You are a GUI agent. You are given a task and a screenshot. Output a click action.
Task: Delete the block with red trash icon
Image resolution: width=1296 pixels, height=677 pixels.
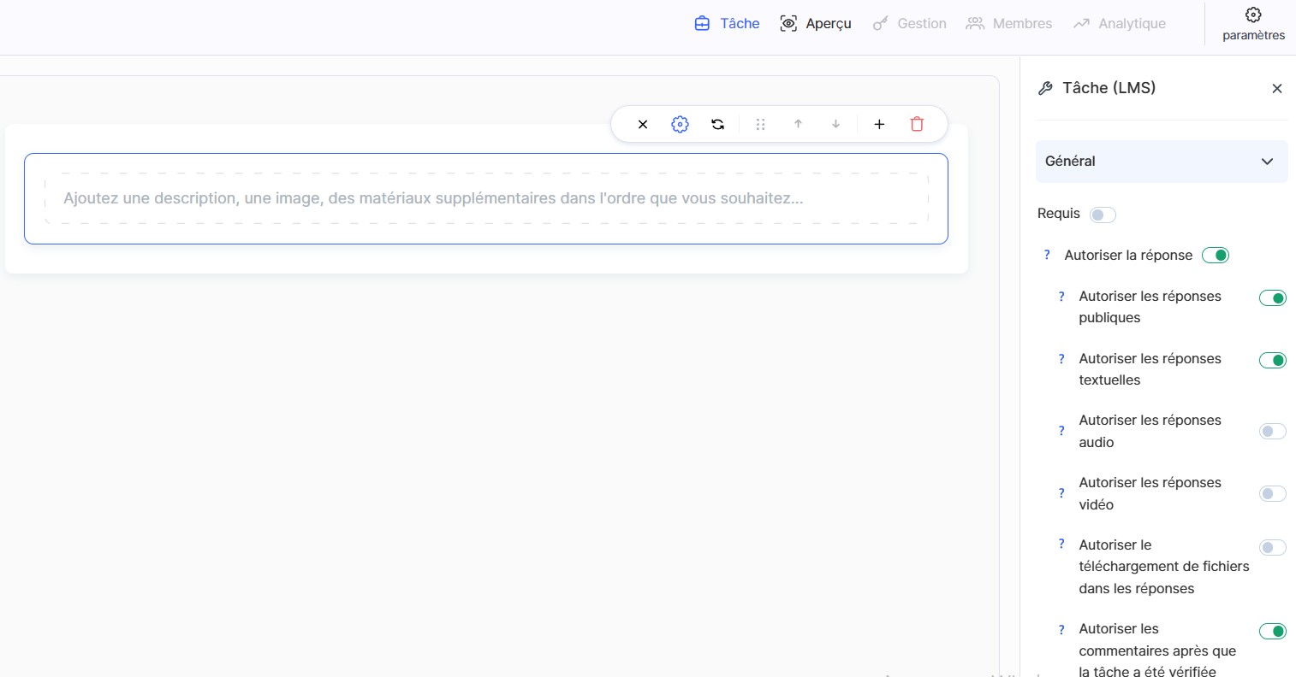point(917,124)
